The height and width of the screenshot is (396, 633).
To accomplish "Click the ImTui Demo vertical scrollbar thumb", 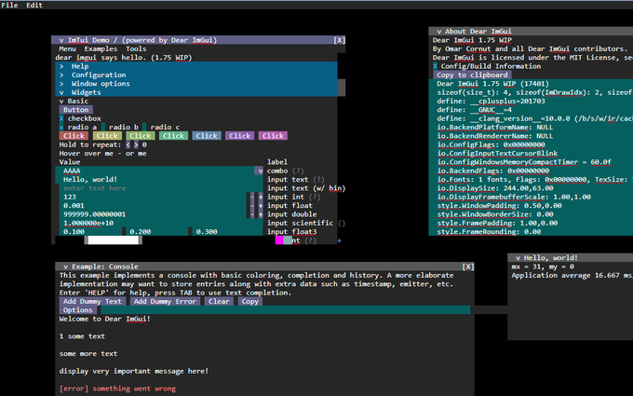I will coord(341,88).
